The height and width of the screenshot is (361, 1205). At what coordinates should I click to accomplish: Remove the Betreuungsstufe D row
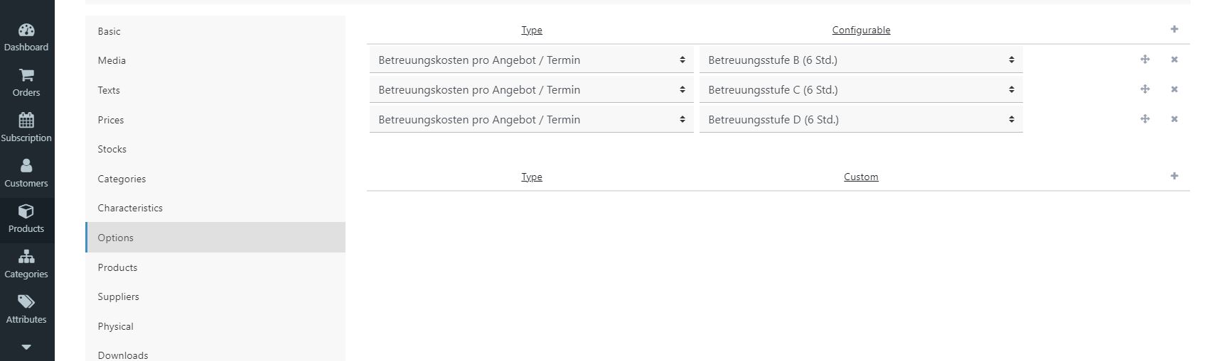pos(1174,119)
